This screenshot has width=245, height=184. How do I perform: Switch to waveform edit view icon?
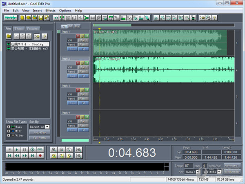point(11,18)
